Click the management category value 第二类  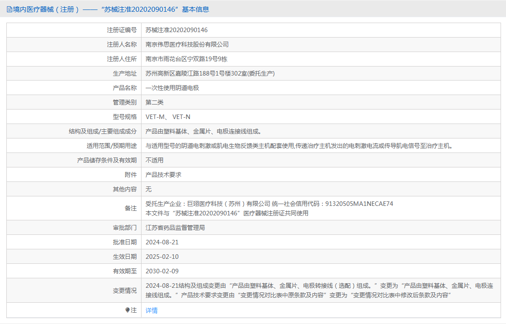(x=155, y=102)
